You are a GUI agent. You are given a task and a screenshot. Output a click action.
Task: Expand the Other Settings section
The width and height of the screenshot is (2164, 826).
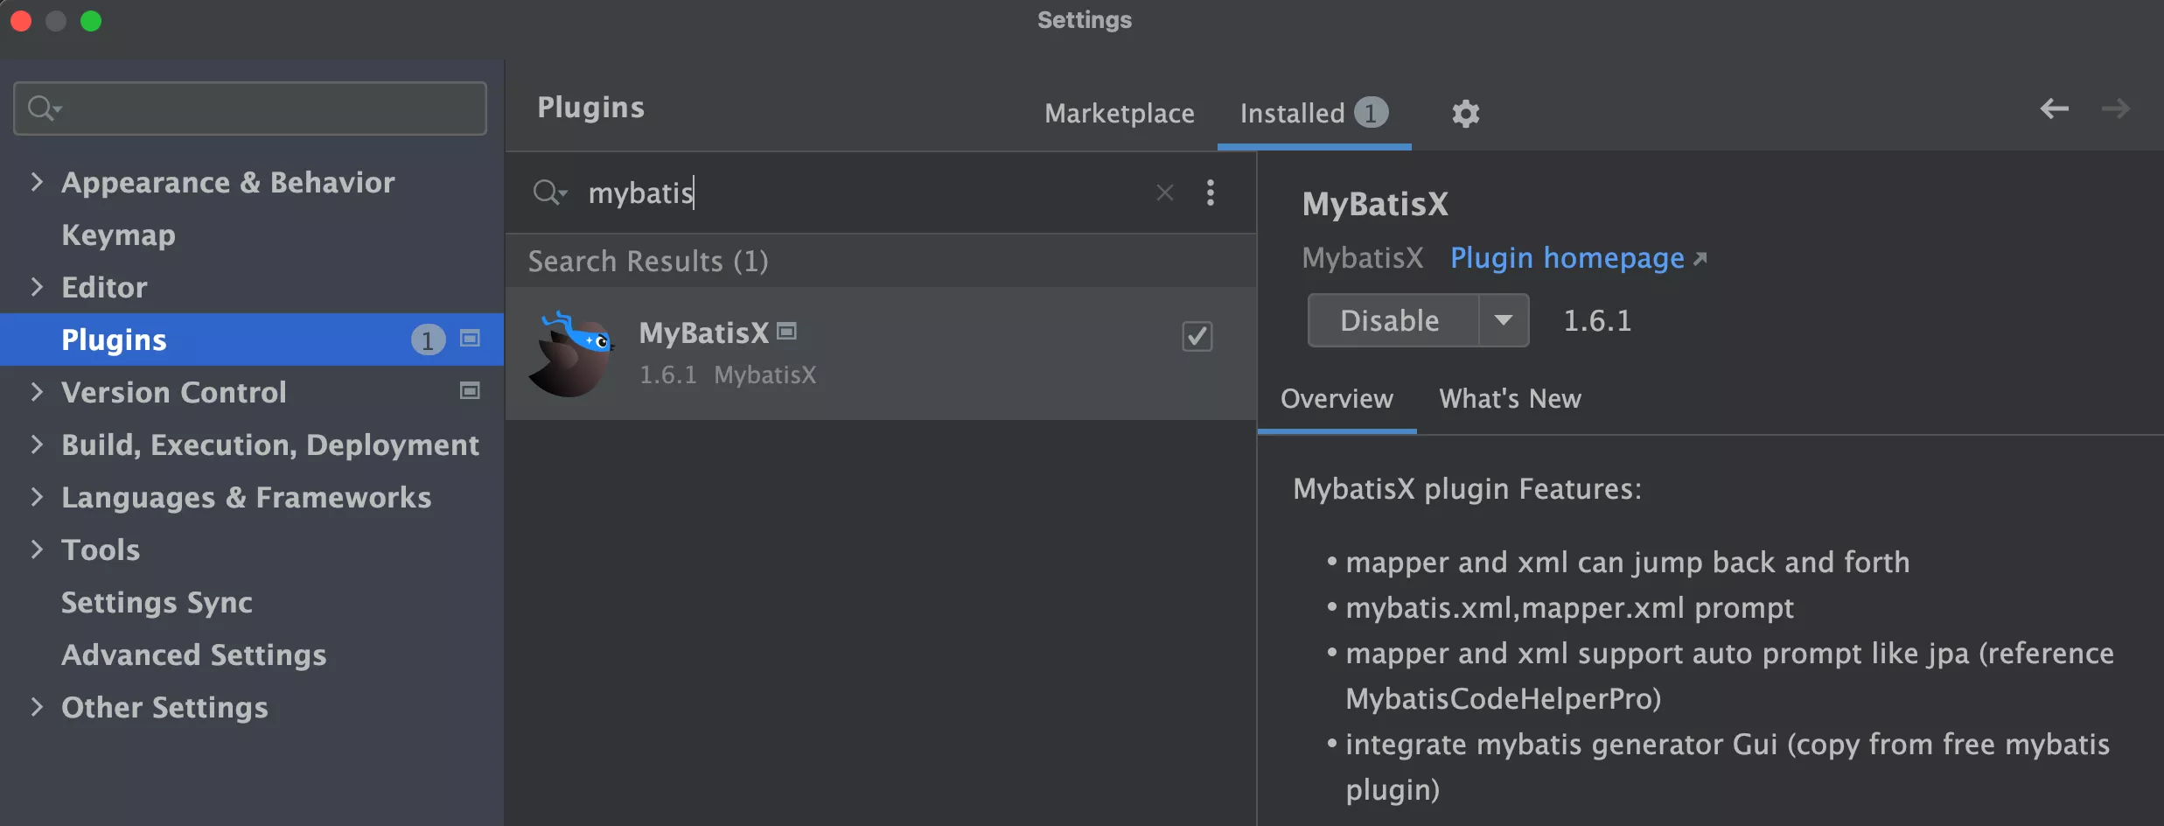point(37,707)
